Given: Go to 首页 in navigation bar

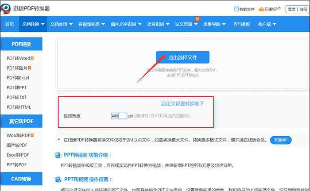Looking at the screenshot, I should [x=9, y=24].
